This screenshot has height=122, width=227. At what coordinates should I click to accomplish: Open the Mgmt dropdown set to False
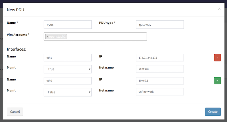(68, 92)
